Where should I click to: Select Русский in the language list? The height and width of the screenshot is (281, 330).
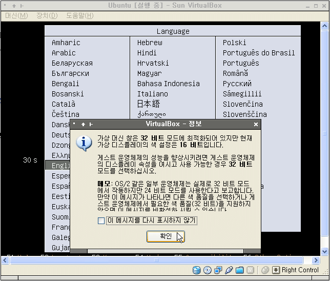[237, 84]
